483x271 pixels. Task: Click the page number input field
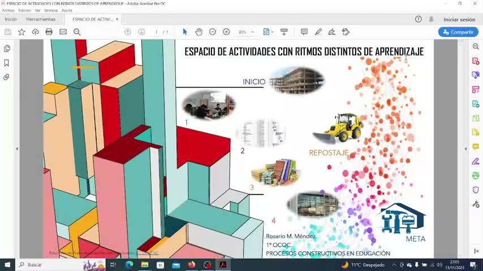pyautogui.click(x=157, y=32)
